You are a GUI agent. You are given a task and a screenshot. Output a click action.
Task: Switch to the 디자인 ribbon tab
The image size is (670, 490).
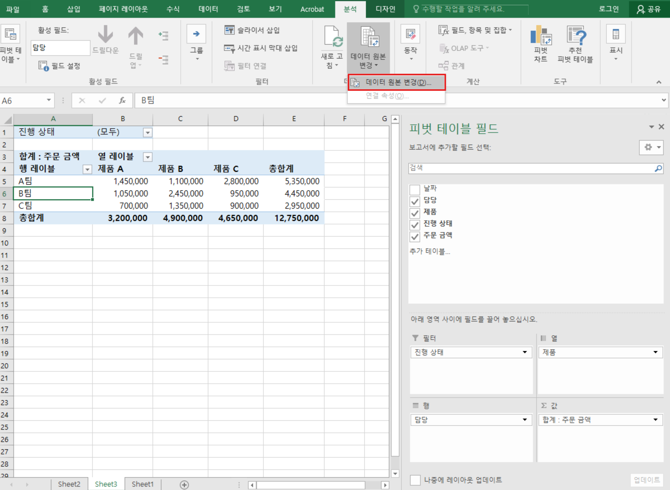(x=385, y=9)
